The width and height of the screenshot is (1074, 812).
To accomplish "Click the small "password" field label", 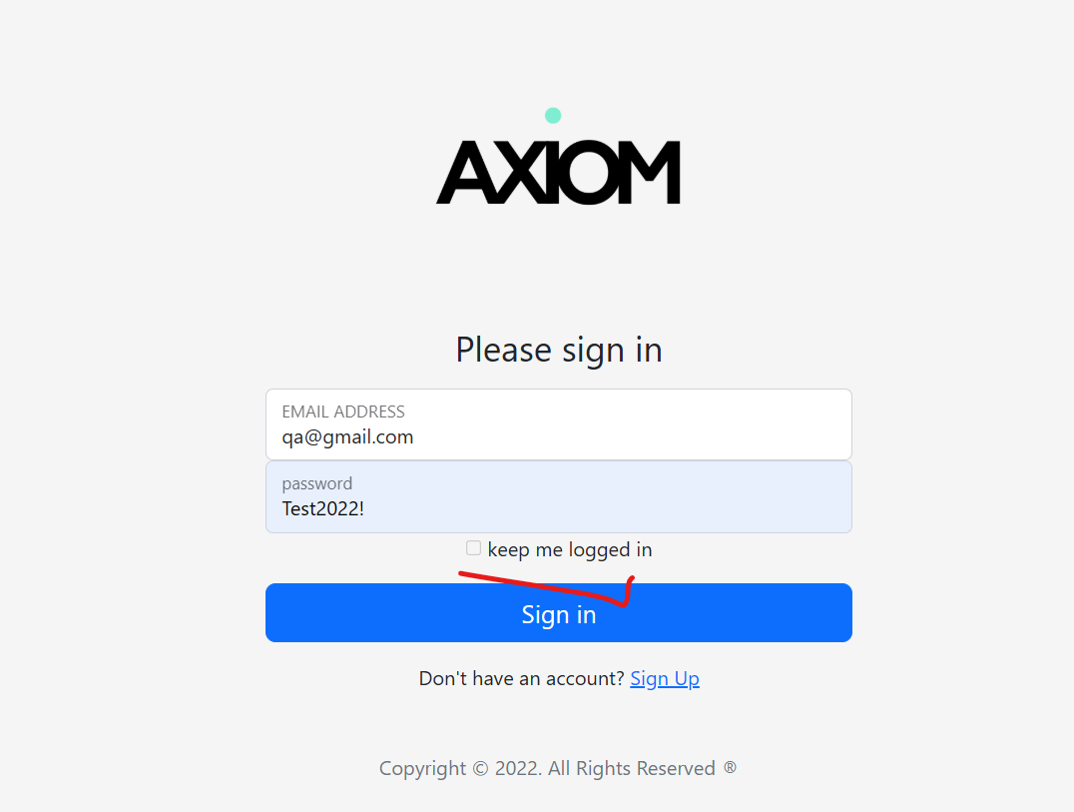I will coord(316,483).
